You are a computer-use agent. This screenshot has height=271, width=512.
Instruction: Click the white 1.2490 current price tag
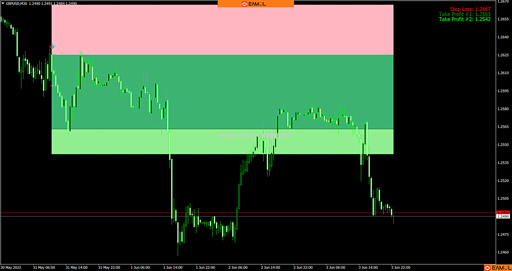(x=503, y=216)
